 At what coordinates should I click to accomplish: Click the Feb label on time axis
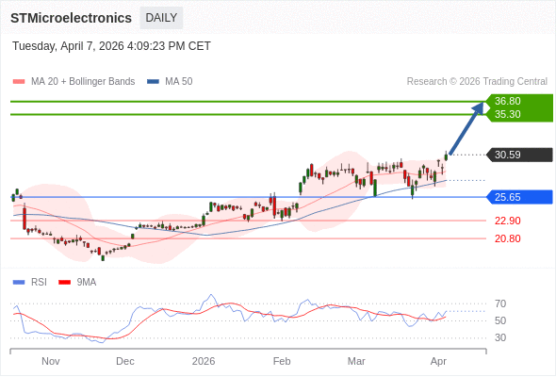click(x=282, y=361)
